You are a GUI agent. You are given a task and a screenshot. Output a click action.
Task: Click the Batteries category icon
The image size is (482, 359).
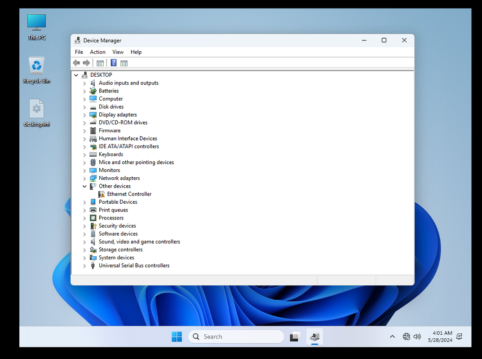point(93,91)
